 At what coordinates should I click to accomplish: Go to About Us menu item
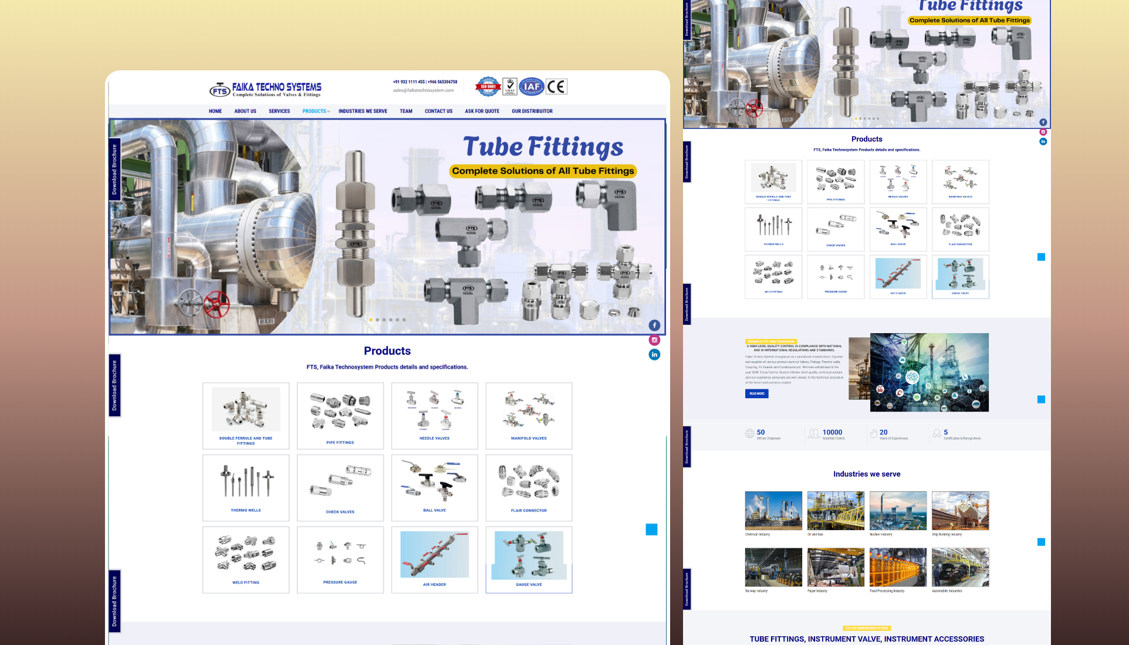point(245,111)
